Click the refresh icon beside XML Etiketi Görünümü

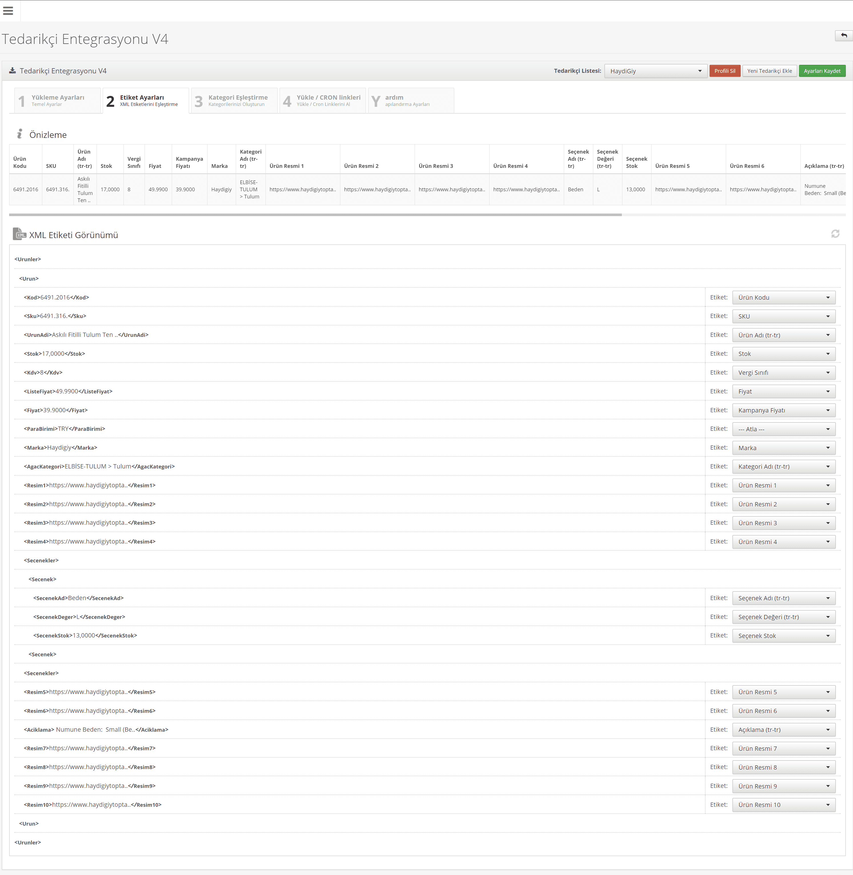pos(835,234)
